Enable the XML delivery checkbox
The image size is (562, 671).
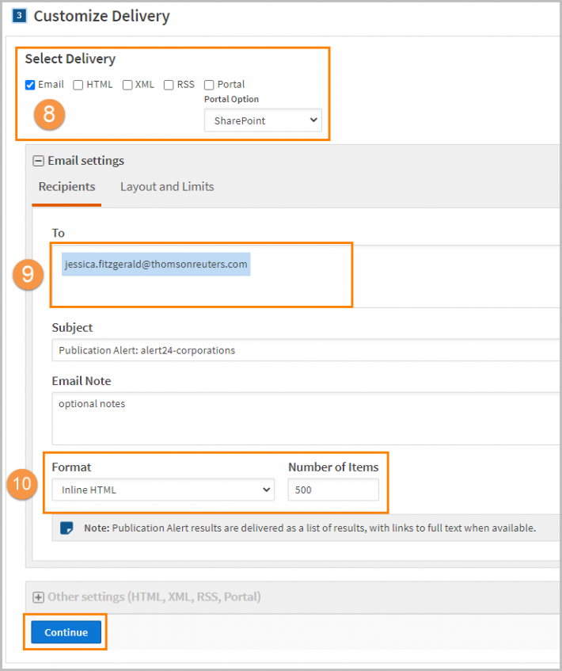127,85
